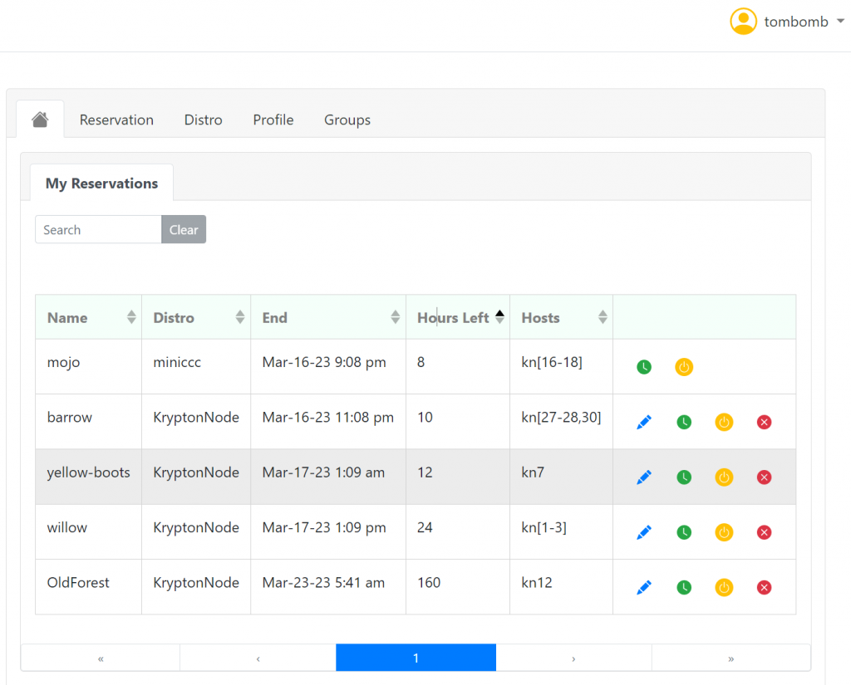Click the yellow power icon for mojo
The width and height of the screenshot is (851, 685).
tap(683, 367)
